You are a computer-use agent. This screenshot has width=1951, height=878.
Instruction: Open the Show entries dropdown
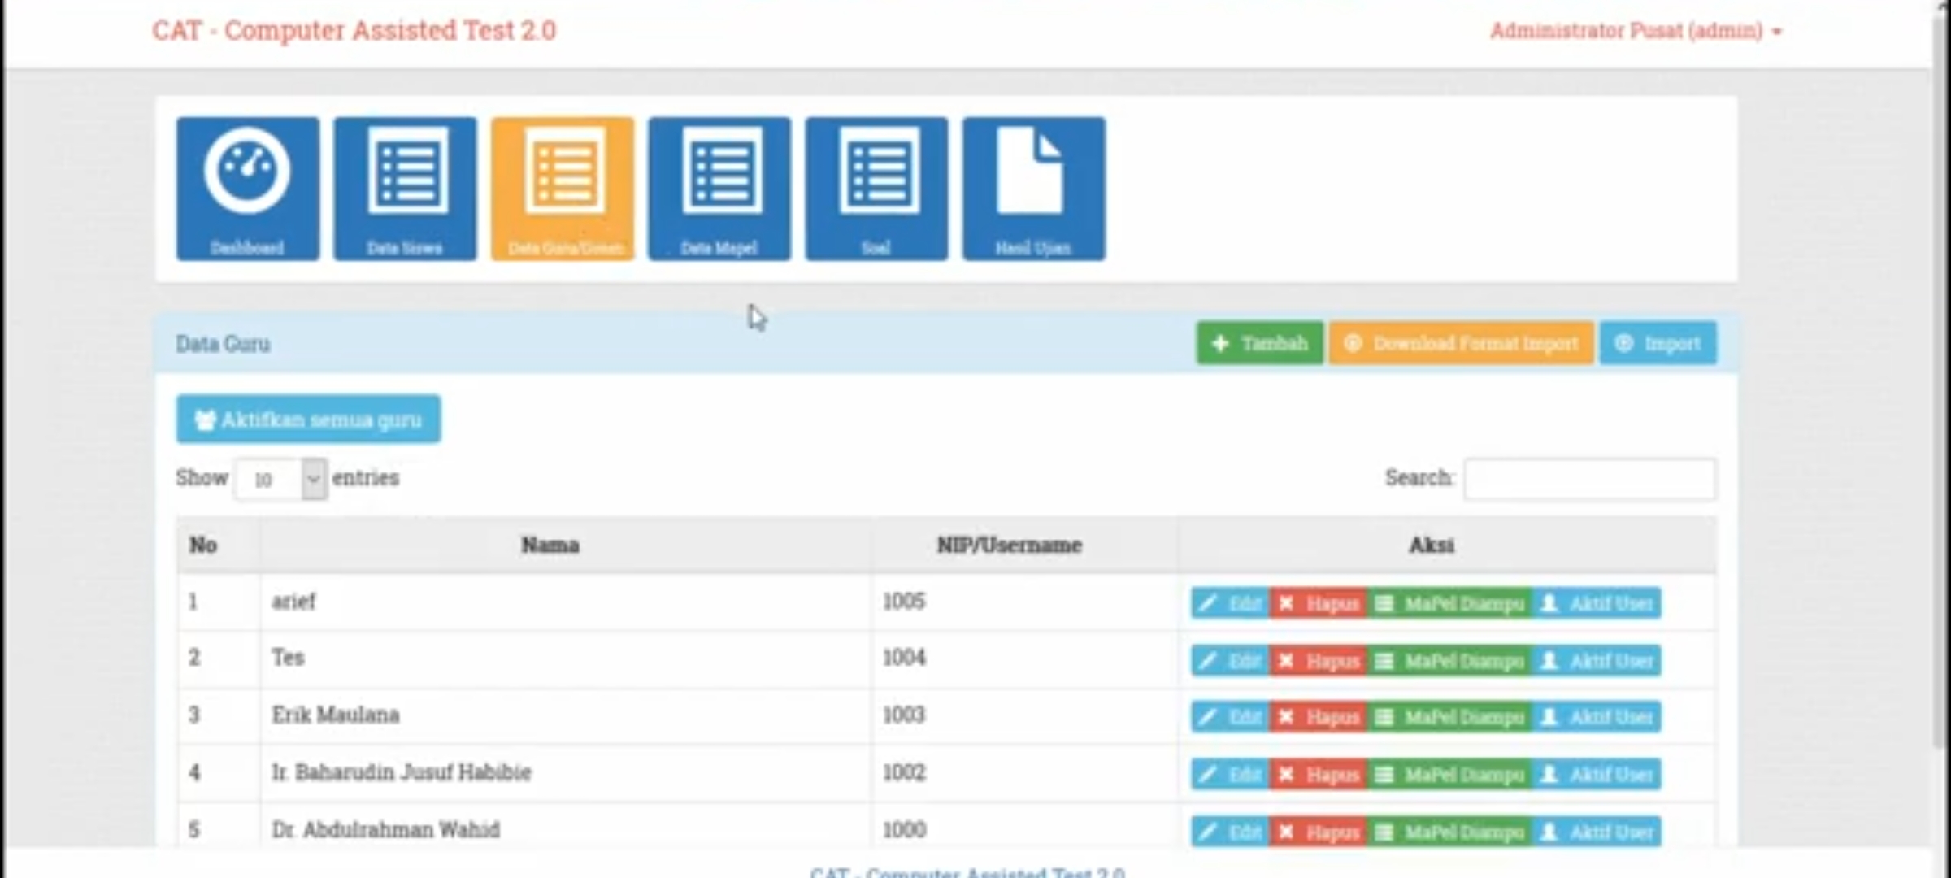pyautogui.click(x=280, y=479)
